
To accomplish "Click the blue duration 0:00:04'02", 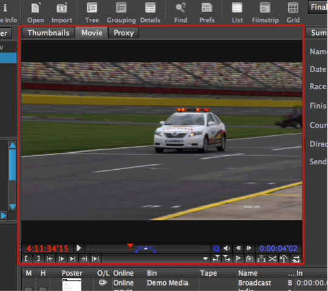I will pyautogui.click(x=278, y=249).
